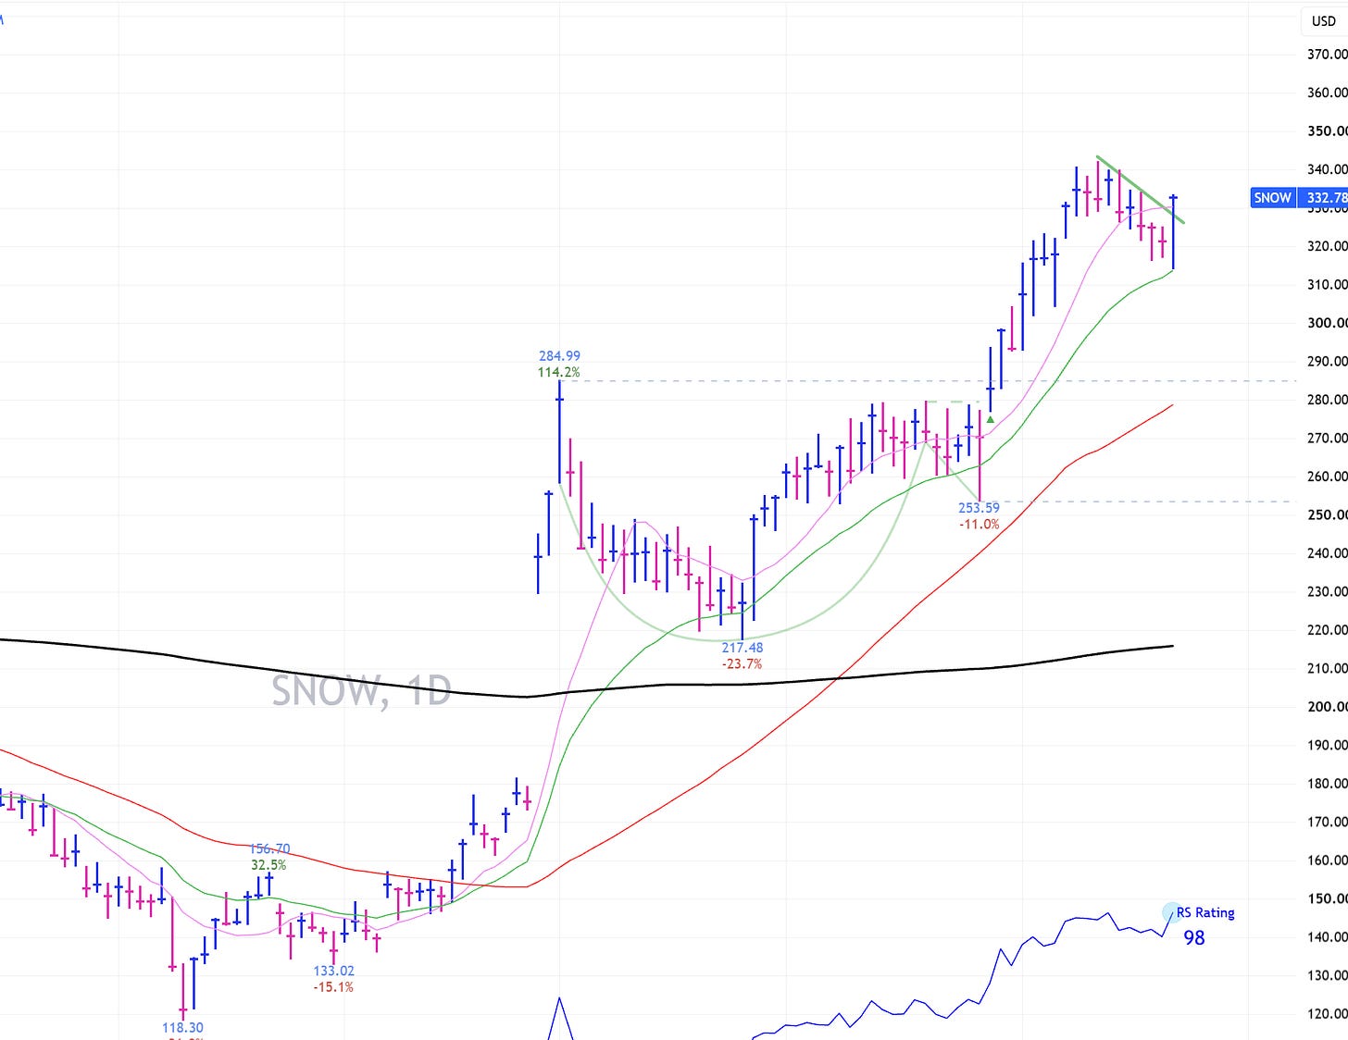The image size is (1348, 1040).
Task: Click the 170.00 price axis label
Action: coord(1327,822)
